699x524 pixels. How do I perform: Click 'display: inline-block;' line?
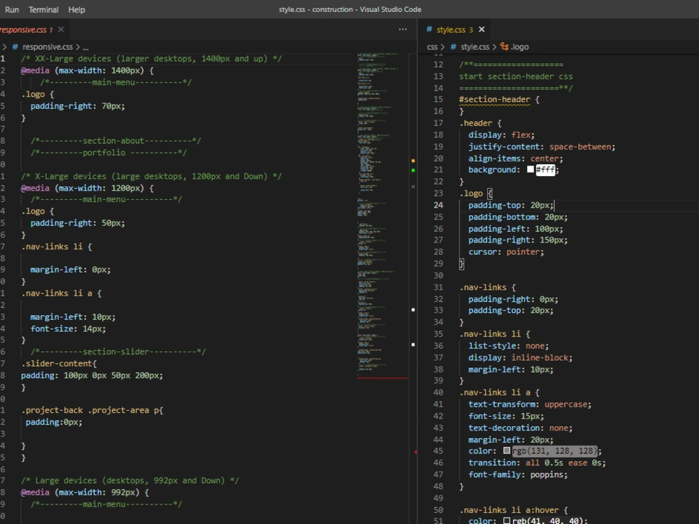click(520, 357)
